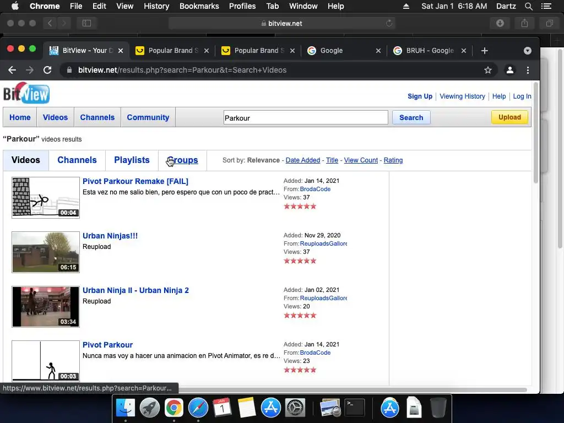Sort results by Rating

(x=393, y=160)
